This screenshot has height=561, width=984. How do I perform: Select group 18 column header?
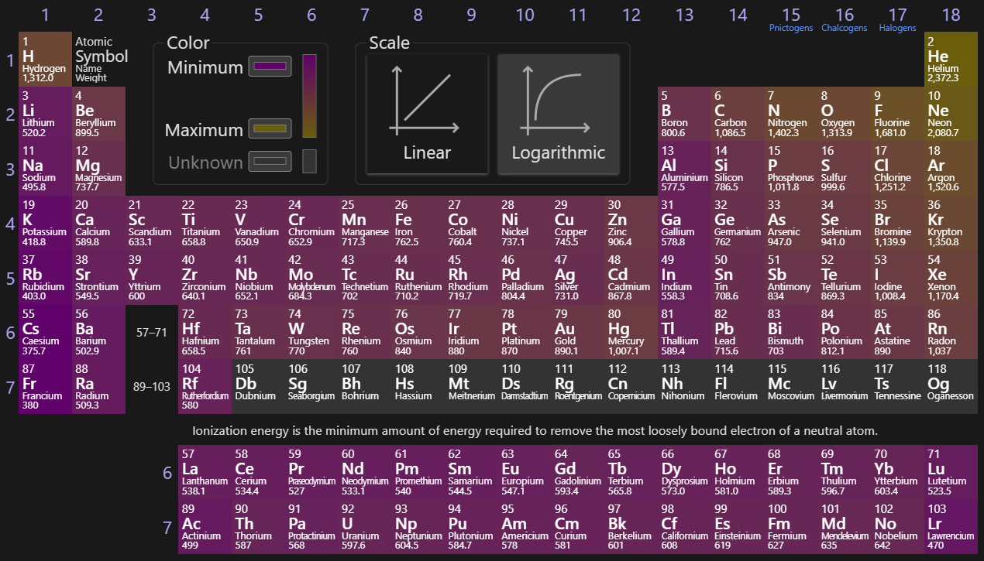pos(950,15)
